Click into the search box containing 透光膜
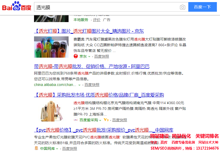This screenshot has height=154, width=220. (106, 7)
